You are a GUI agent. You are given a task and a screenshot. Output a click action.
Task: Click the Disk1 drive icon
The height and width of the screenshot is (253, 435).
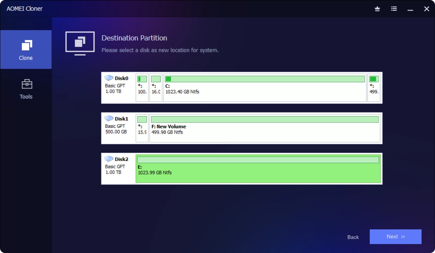tap(109, 119)
